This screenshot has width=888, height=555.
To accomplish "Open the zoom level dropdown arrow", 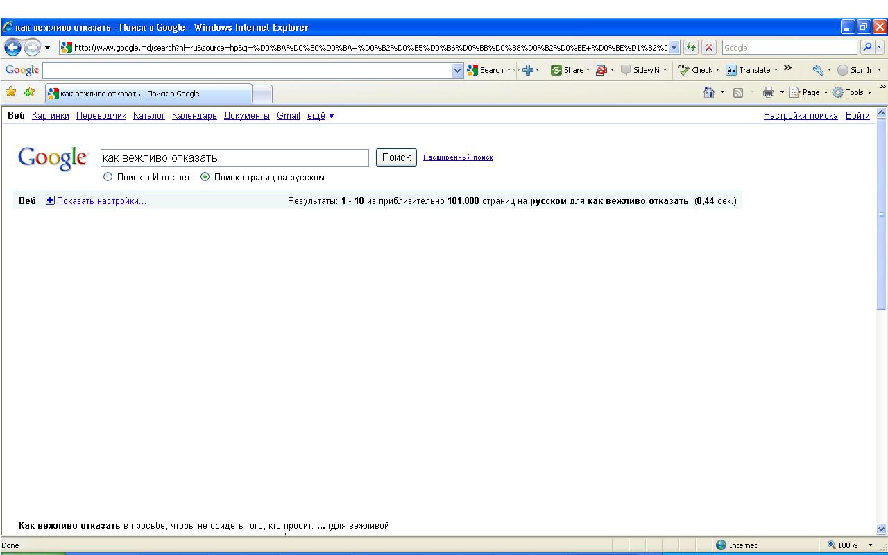I will coord(870,545).
